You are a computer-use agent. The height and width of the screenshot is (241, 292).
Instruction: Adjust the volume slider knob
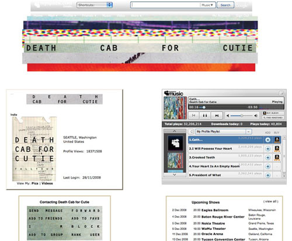click(x=242, y=116)
